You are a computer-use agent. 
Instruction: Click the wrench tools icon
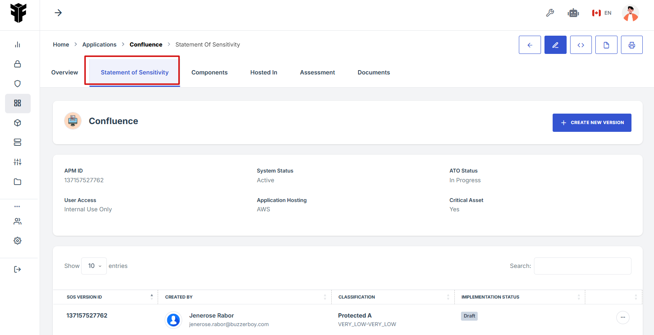tap(550, 13)
